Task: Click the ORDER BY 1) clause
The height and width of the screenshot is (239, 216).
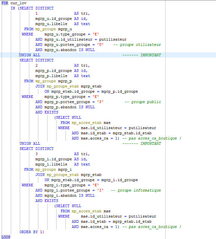Action: coord(32,232)
